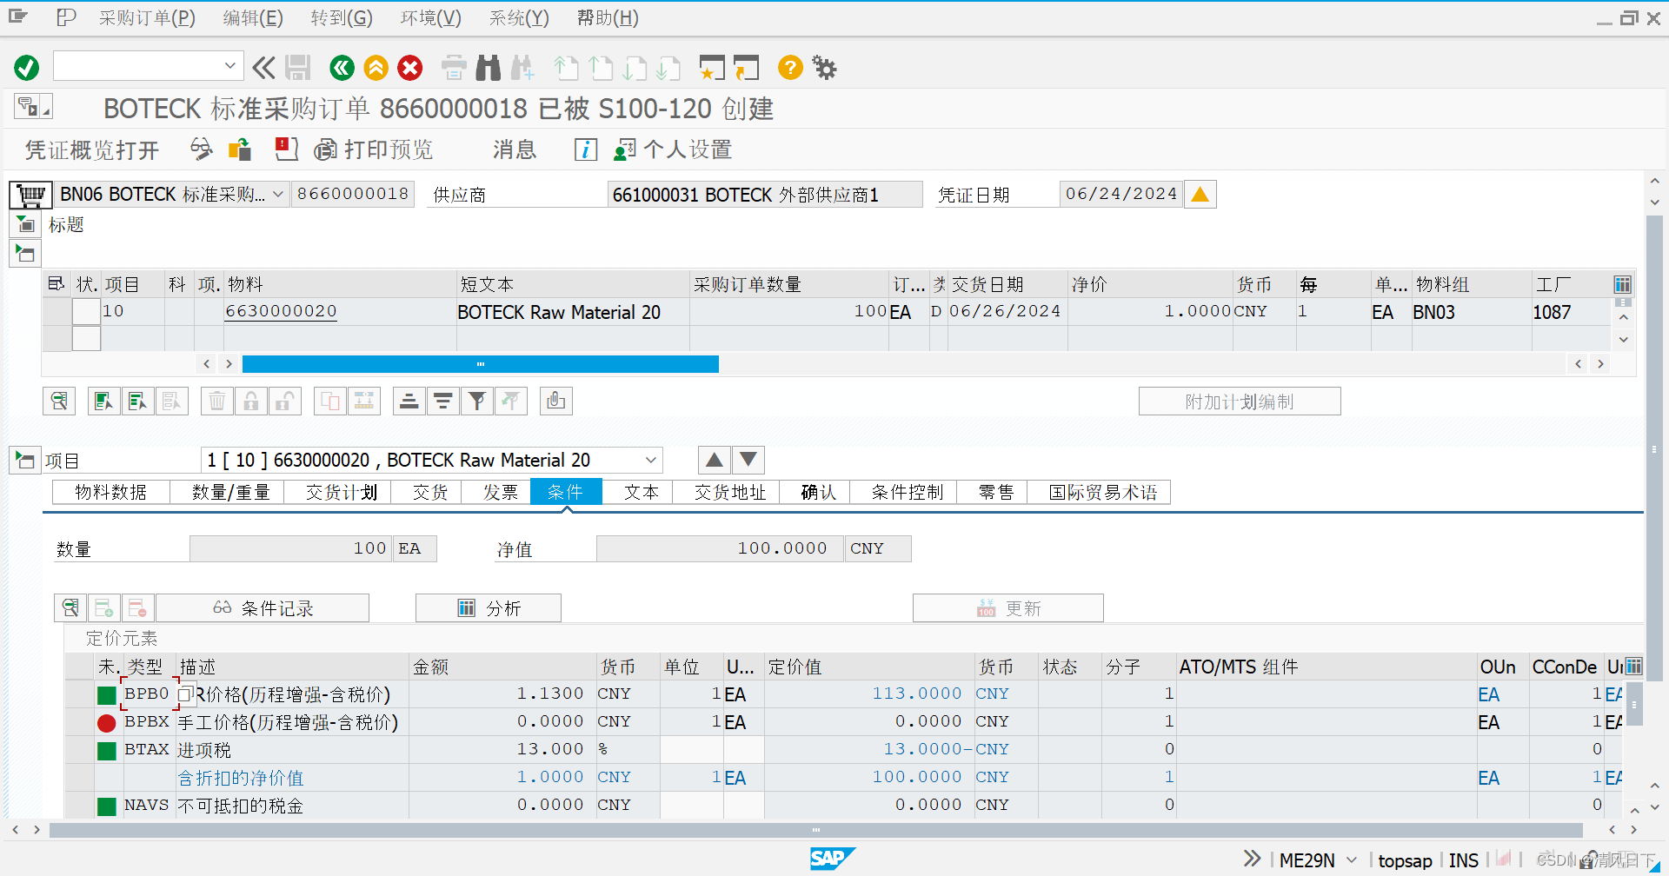Click the red Cancel icon
This screenshot has height=876, width=1669.
coord(410,68)
